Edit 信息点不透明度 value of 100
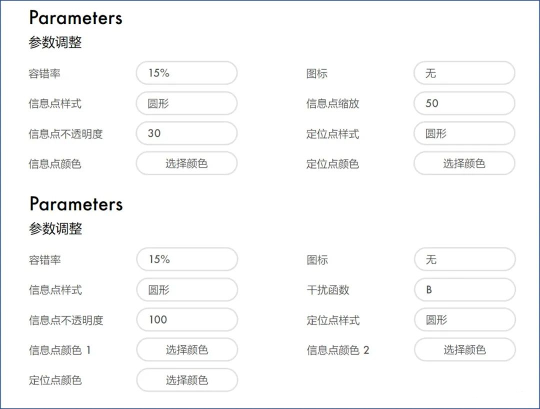 pyautogui.click(x=186, y=319)
